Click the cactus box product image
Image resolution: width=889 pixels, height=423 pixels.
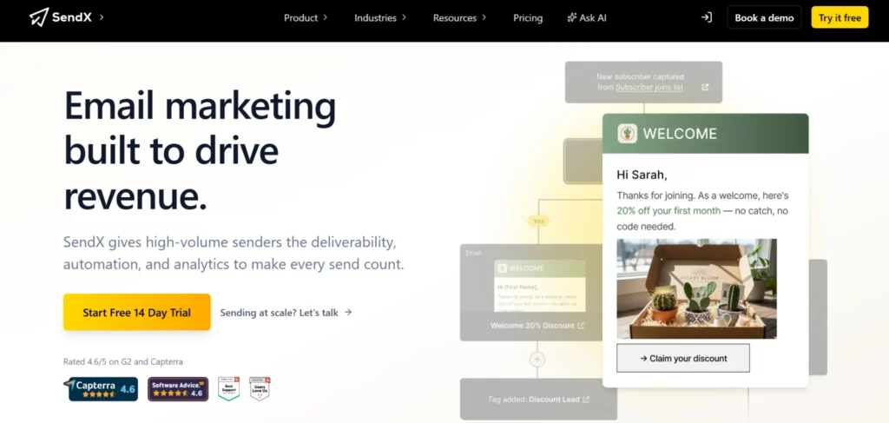pos(697,288)
